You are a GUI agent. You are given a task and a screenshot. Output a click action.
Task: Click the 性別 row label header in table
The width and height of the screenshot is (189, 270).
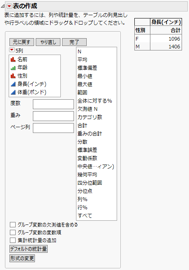[x=142, y=30]
